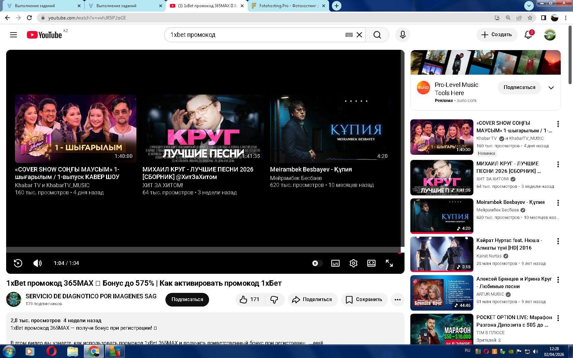Open the Windows Start menu
This screenshot has height=358, width=573.
click(x=9, y=351)
